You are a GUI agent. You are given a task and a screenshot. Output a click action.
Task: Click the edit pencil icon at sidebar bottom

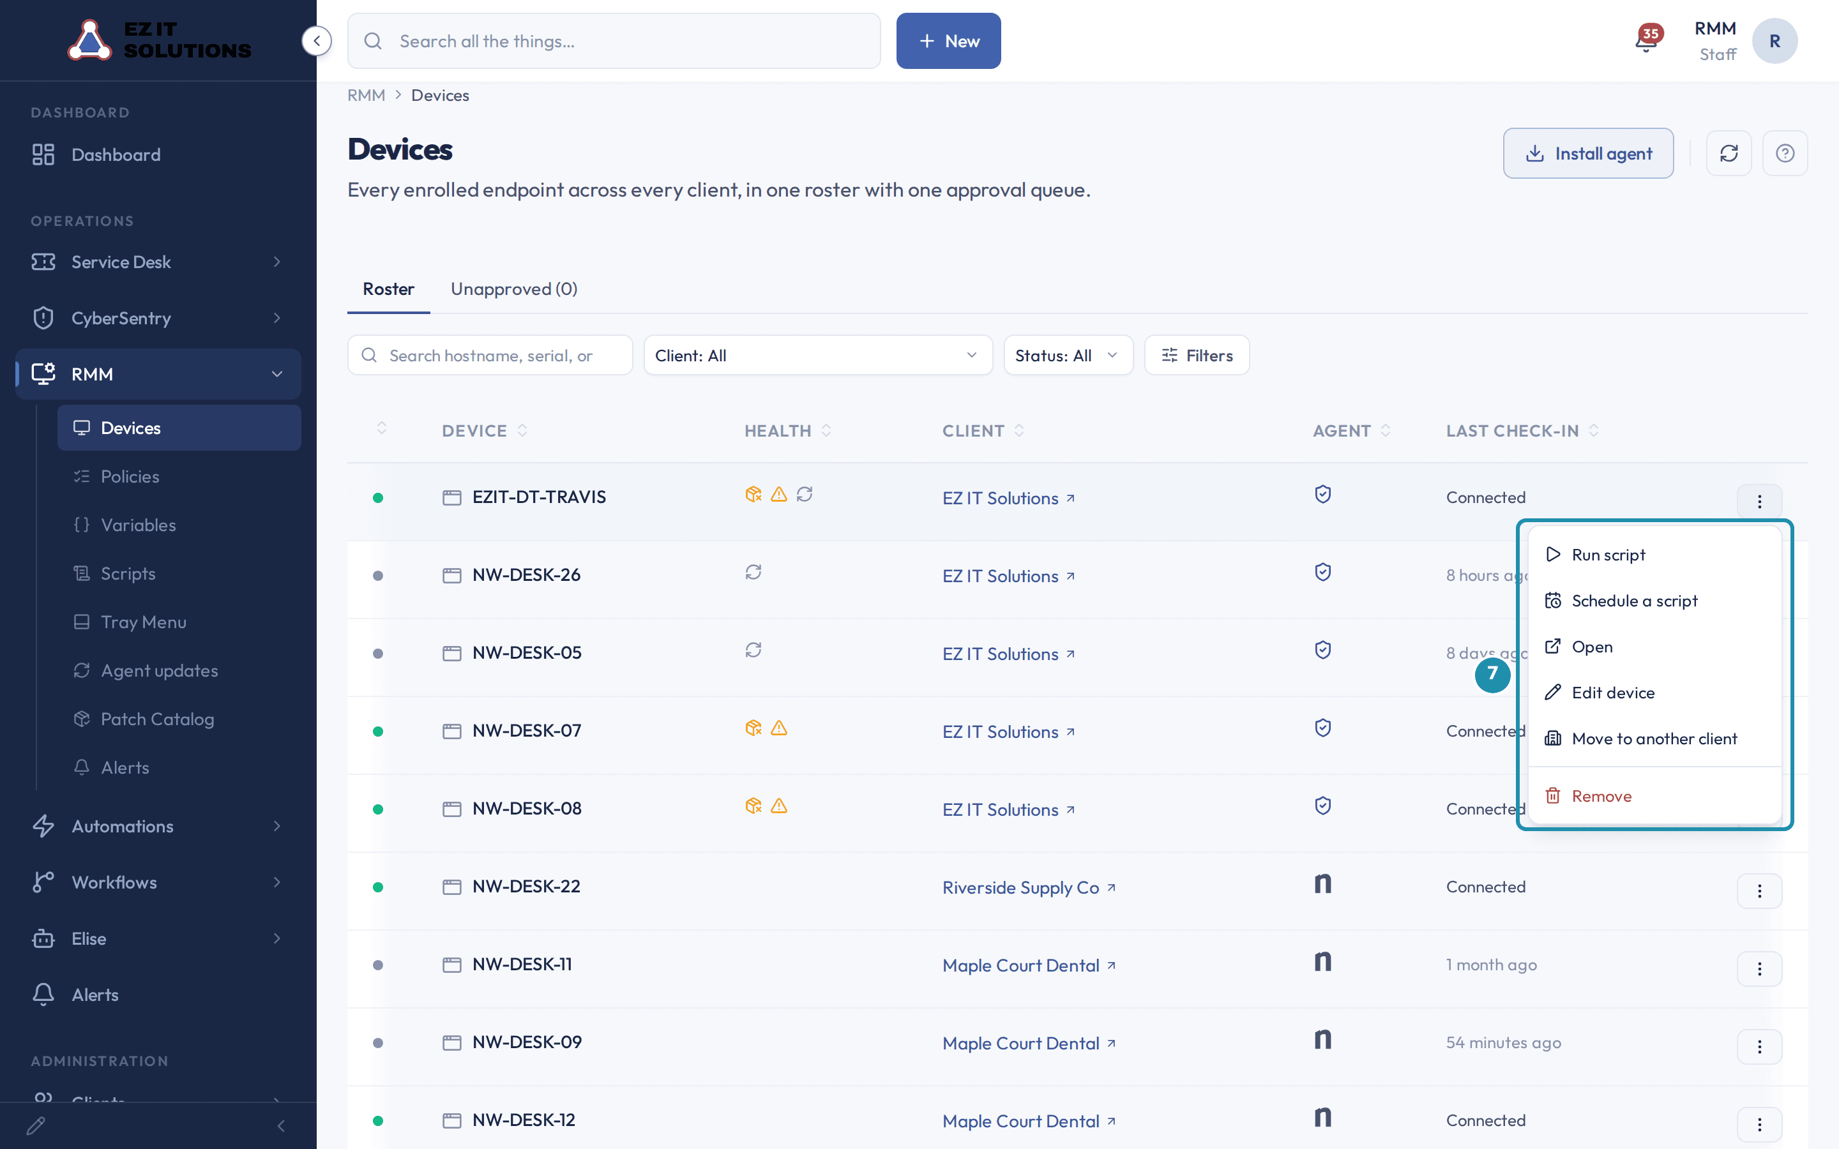(36, 1125)
